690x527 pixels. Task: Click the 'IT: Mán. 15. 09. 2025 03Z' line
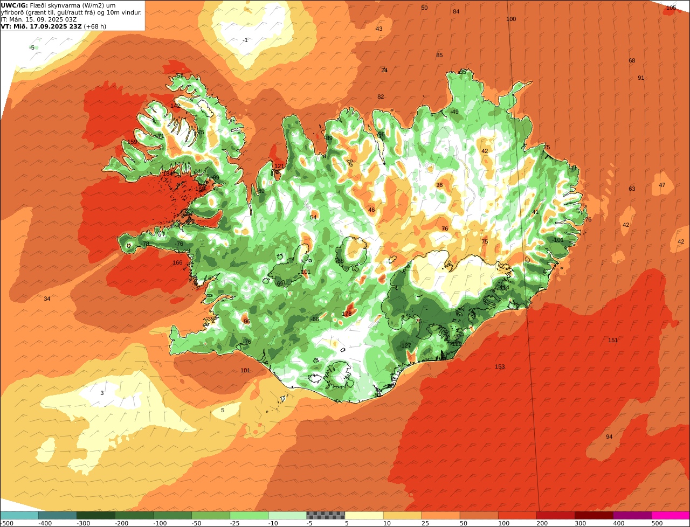(x=39, y=19)
